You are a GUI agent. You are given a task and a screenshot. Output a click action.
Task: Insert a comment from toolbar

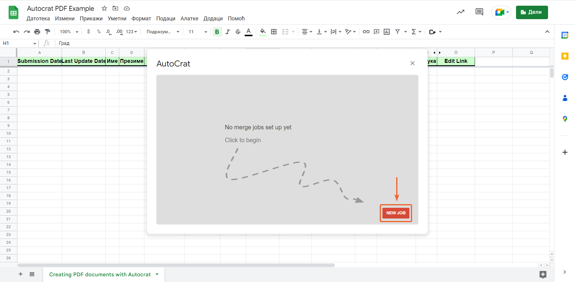click(x=376, y=32)
